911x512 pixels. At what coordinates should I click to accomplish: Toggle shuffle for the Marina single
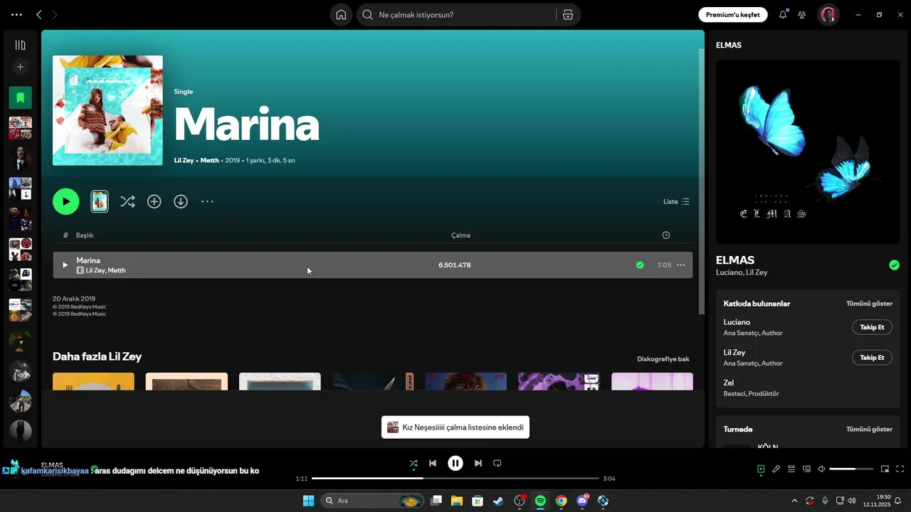tap(127, 201)
